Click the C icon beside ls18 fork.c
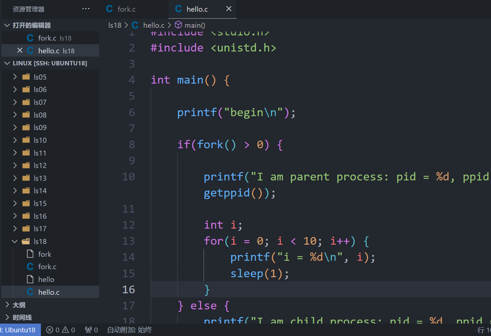The height and width of the screenshot is (336, 491). (x=31, y=267)
